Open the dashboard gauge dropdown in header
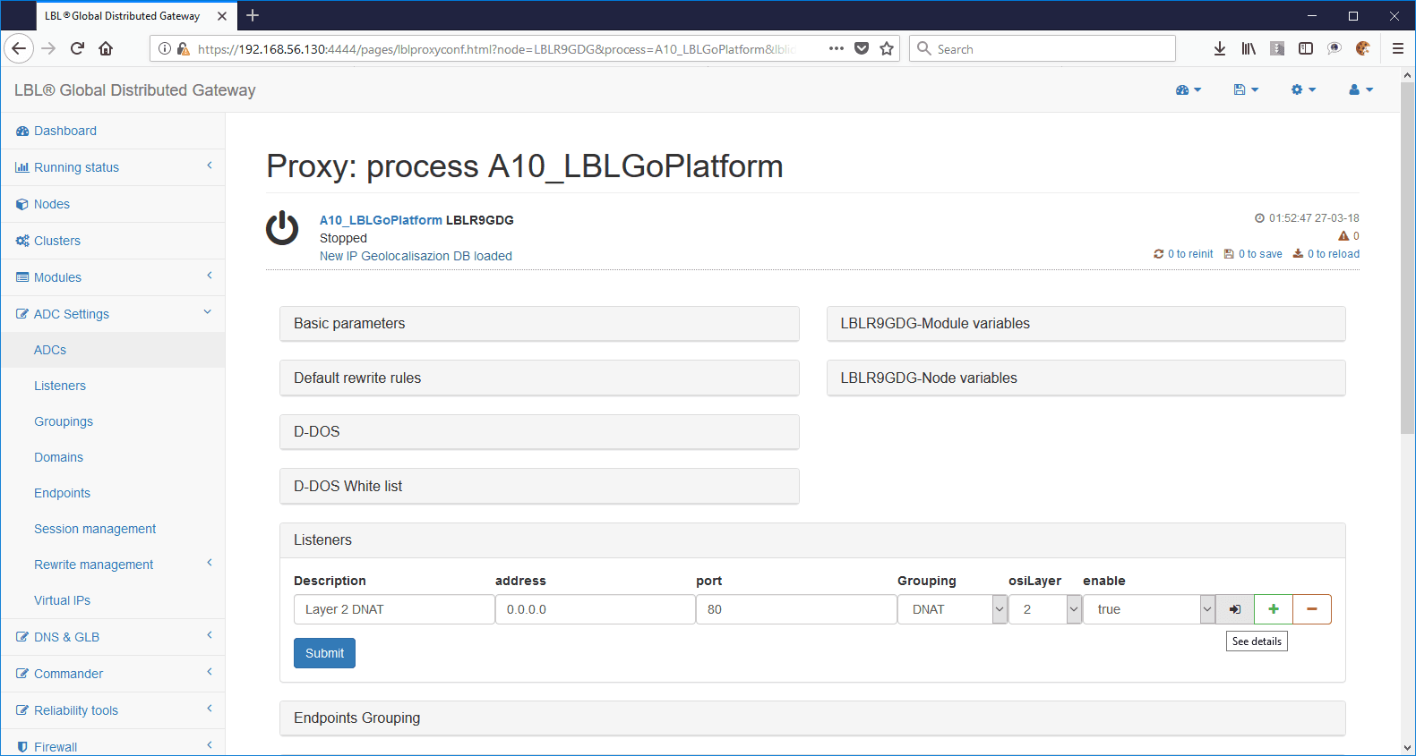Viewport: 1416px width, 756px height. tap(1189, 89)
